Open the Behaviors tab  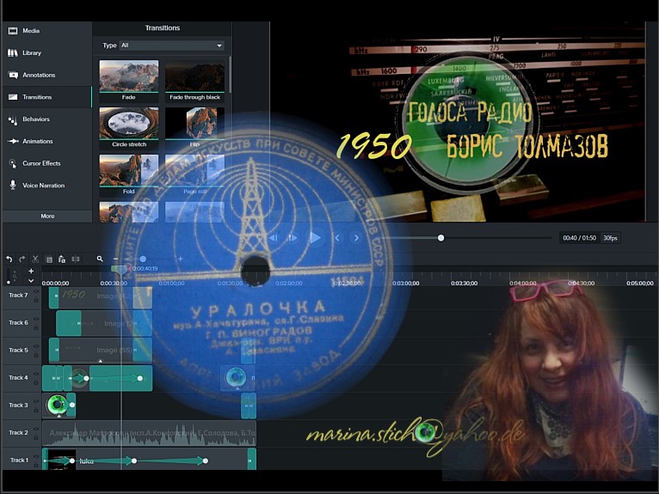tap(46, 119)
